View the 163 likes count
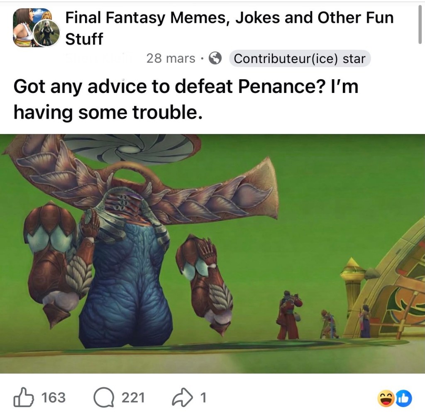This screenshot has width=425, height=415. 54,398
